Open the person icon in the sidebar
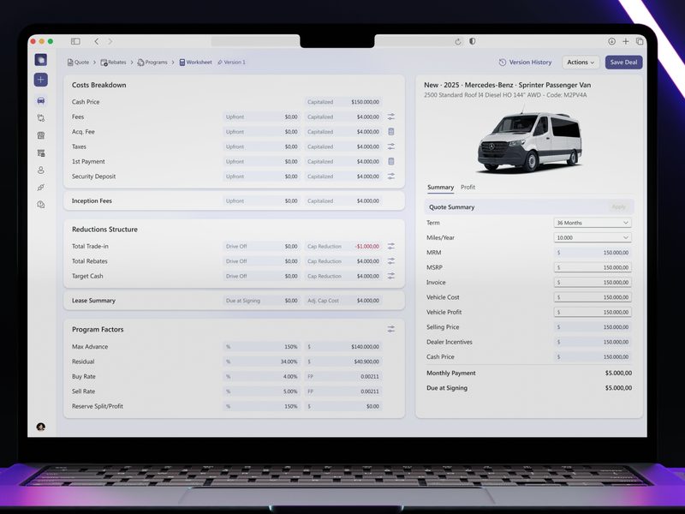Viewport: 685px width, 514px height. pos(40,170)
